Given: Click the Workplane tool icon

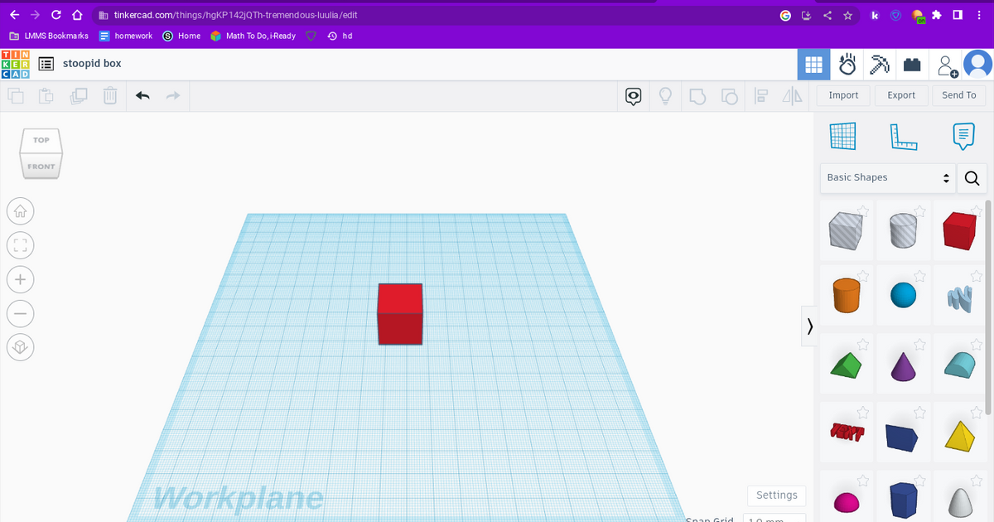Looking at the screenshot, I should 843,135.
